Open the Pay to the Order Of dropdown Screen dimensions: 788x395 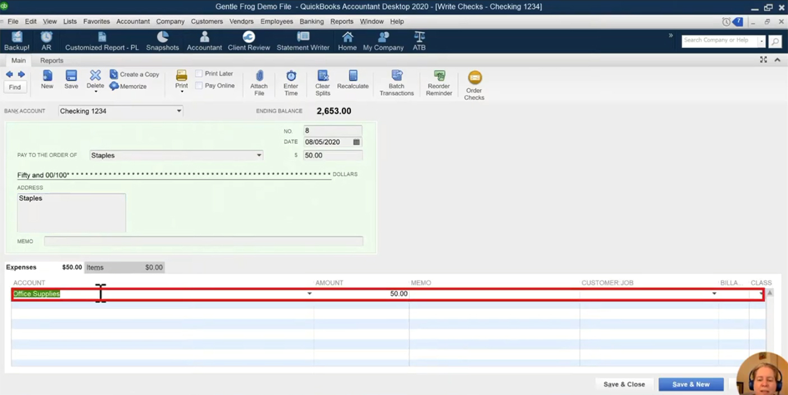click(259, 155)
